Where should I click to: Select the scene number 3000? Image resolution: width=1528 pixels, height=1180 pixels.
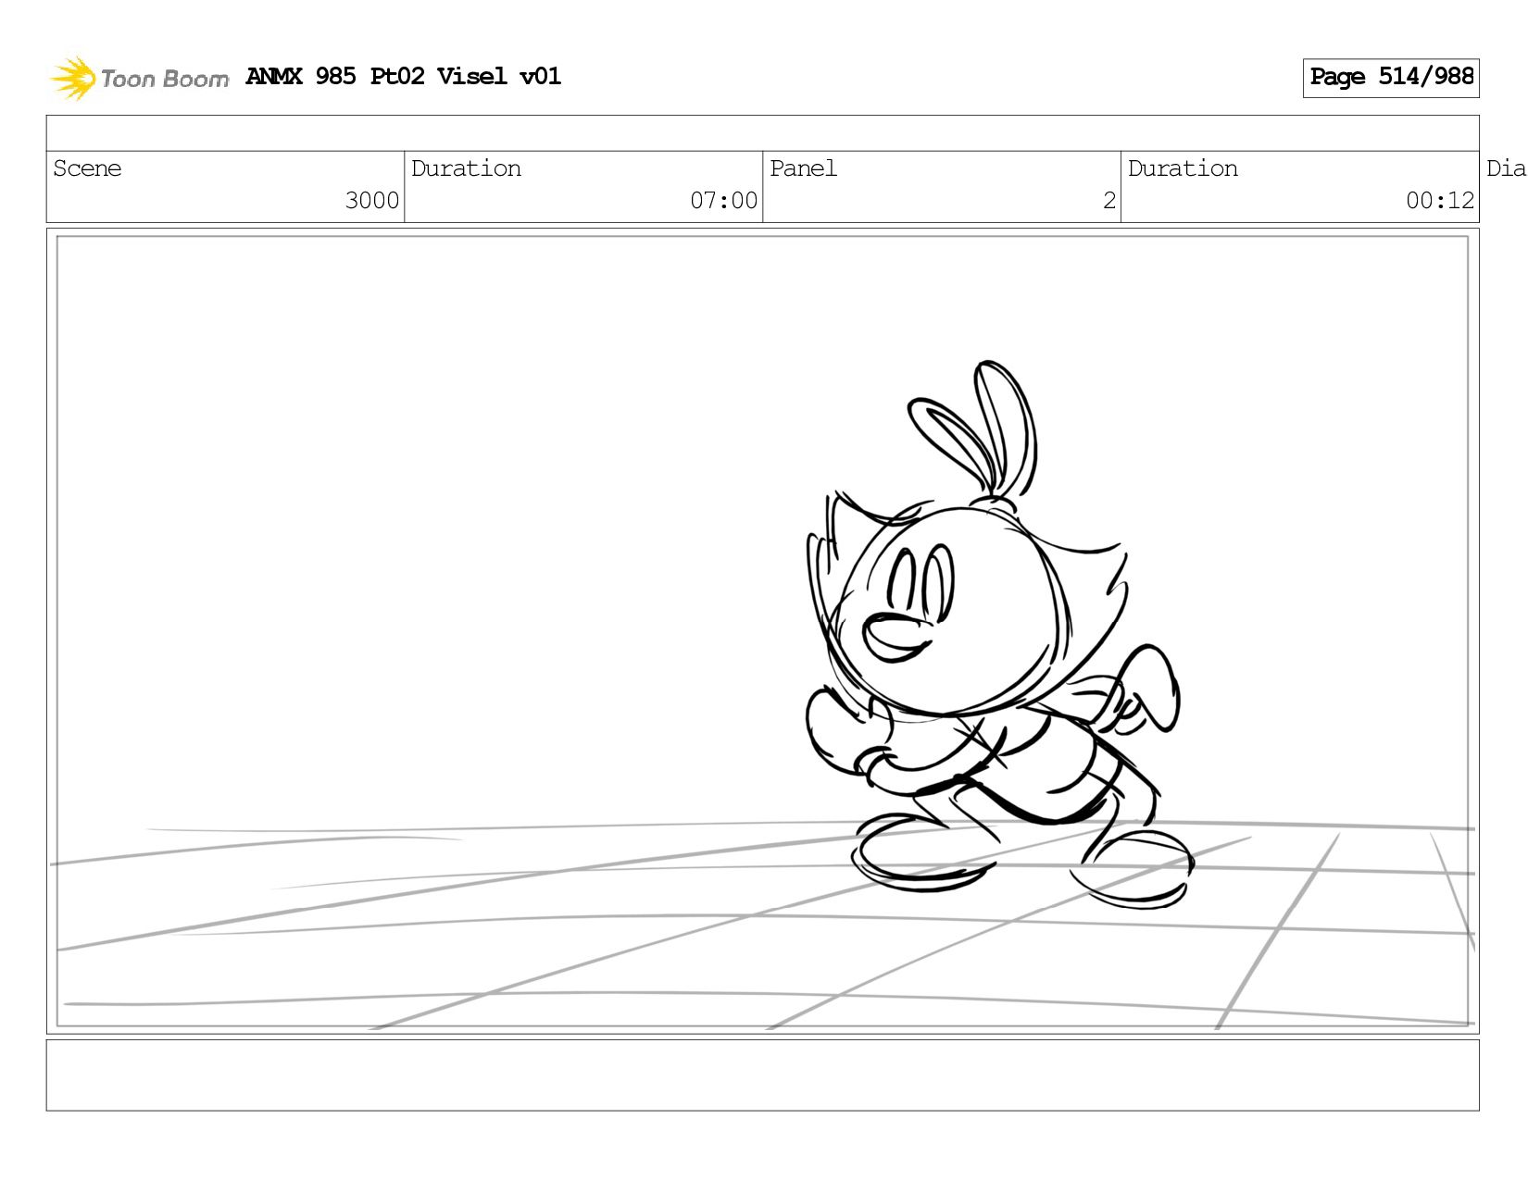coord(371,201)
